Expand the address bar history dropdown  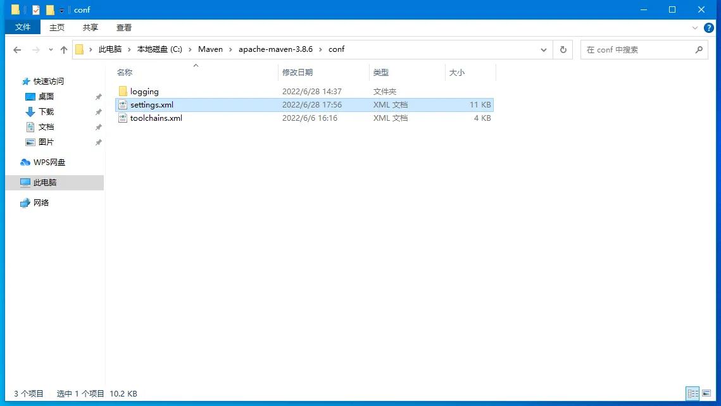pyautogui.click(x=543, y=49)
